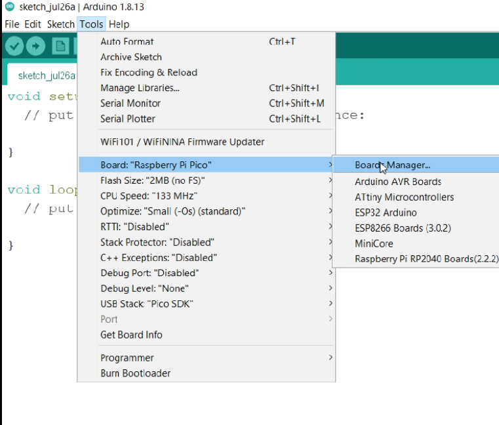Expand Stack Protector: "Disabled" submenu
The image size is (499, 425).
(206, 242)
